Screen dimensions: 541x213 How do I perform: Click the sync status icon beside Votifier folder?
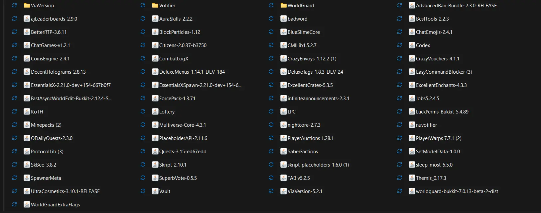[x=143, y=5]
